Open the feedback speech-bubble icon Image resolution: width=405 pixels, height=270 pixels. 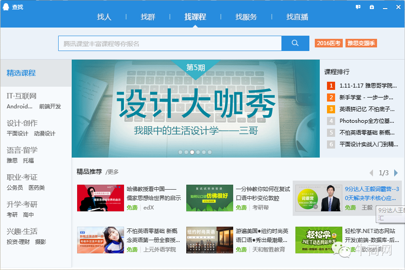click(x=358, y=7)
